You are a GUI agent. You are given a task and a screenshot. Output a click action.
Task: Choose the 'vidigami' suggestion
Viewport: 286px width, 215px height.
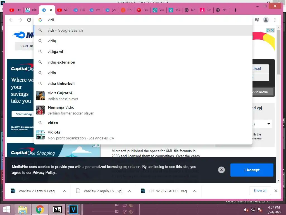pos(143,52)
